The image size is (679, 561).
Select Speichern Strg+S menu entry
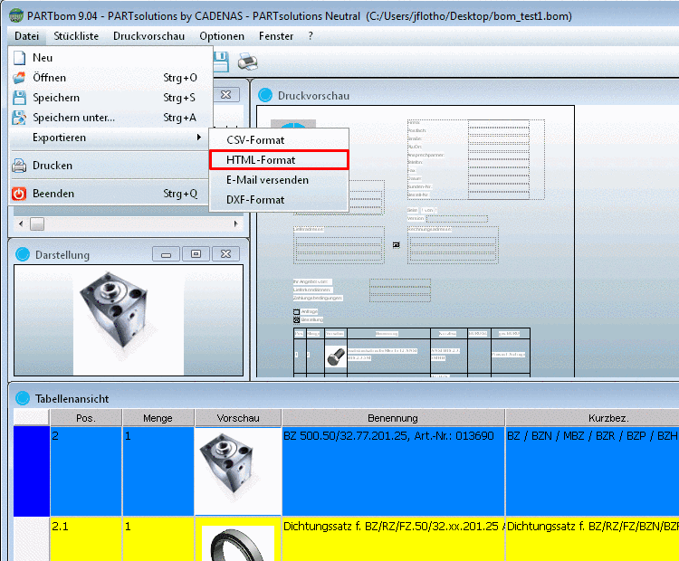(x=110, y=98)
